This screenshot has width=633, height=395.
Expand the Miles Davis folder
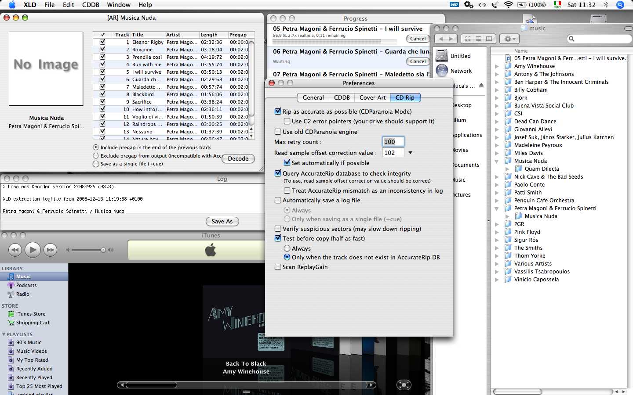(497, 153)
